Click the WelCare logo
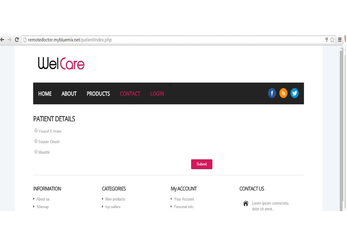Viewport: 347px width, 246px height. pos(61,63)
